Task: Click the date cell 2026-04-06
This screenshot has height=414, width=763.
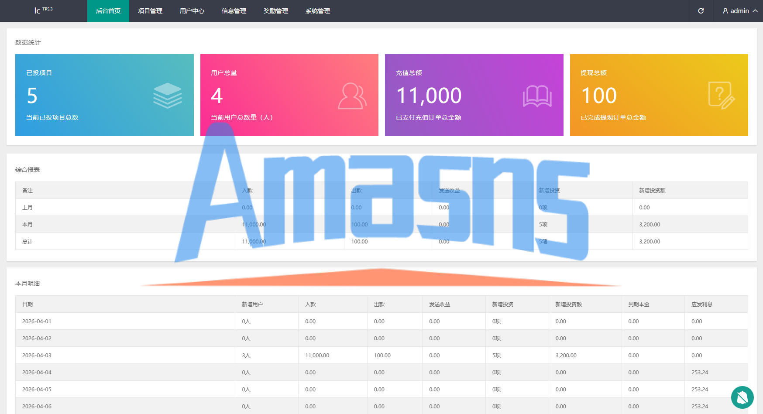Action: 37,407
